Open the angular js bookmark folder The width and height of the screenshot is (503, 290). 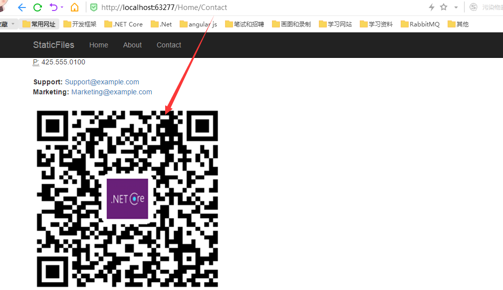coord(199,24)
